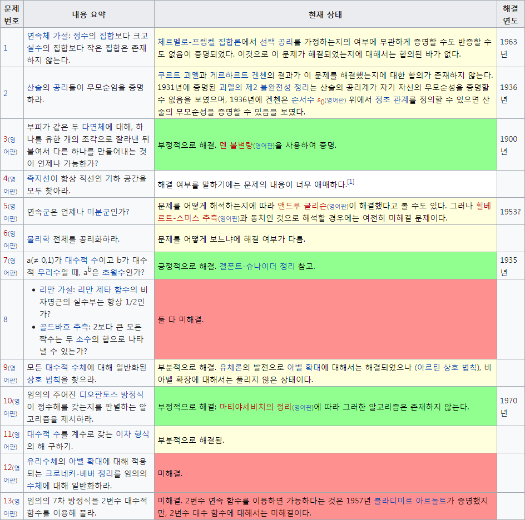This screenshot has height=520, width=525.
Task: Open the 선택 공리 link
Action: 276,42
